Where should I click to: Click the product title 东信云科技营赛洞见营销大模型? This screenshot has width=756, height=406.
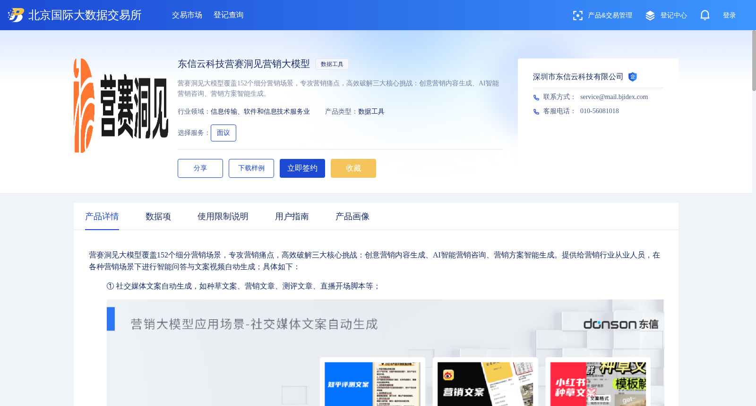244,64
